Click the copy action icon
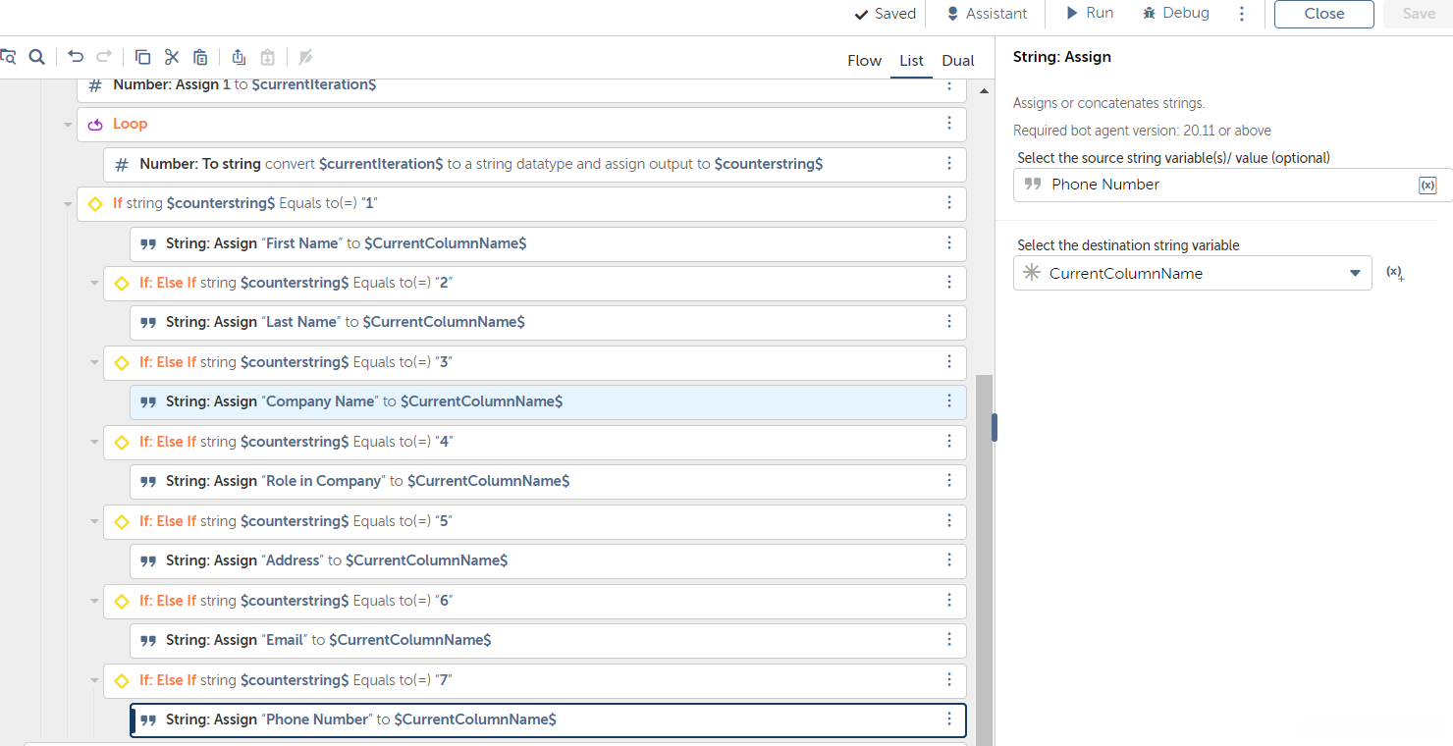Screen dimensions: 1453x746 (142, 57)
